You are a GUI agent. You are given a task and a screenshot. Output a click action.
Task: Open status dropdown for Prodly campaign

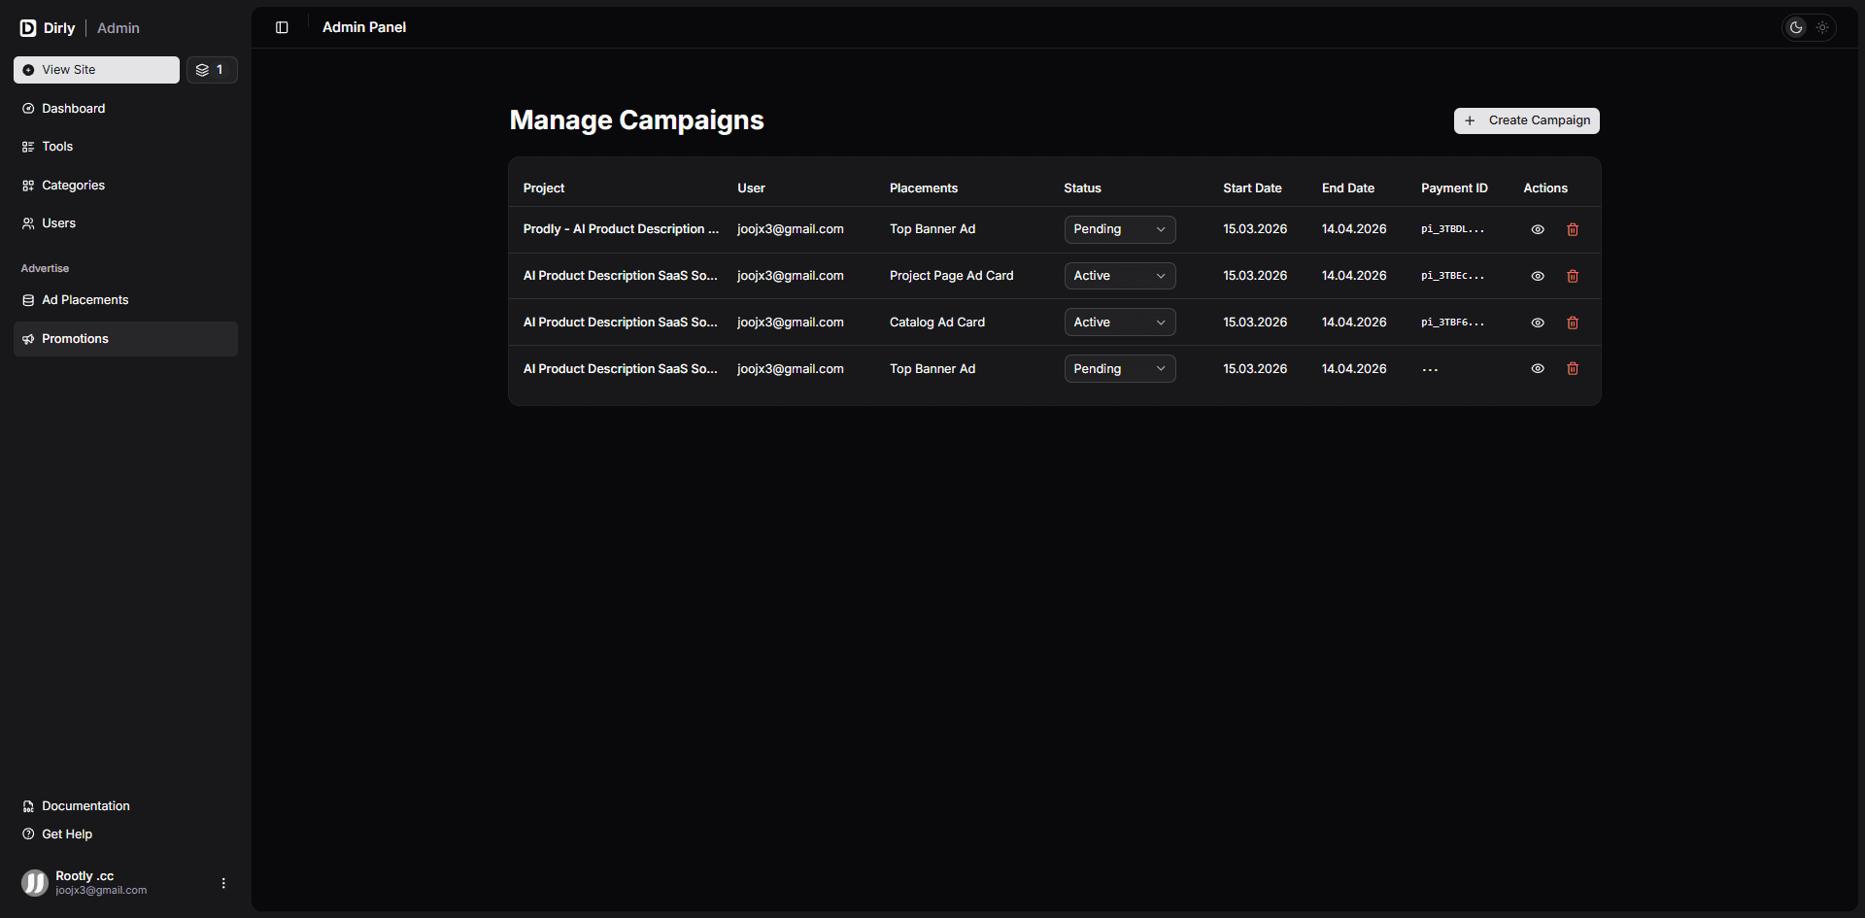point(1119,229)
